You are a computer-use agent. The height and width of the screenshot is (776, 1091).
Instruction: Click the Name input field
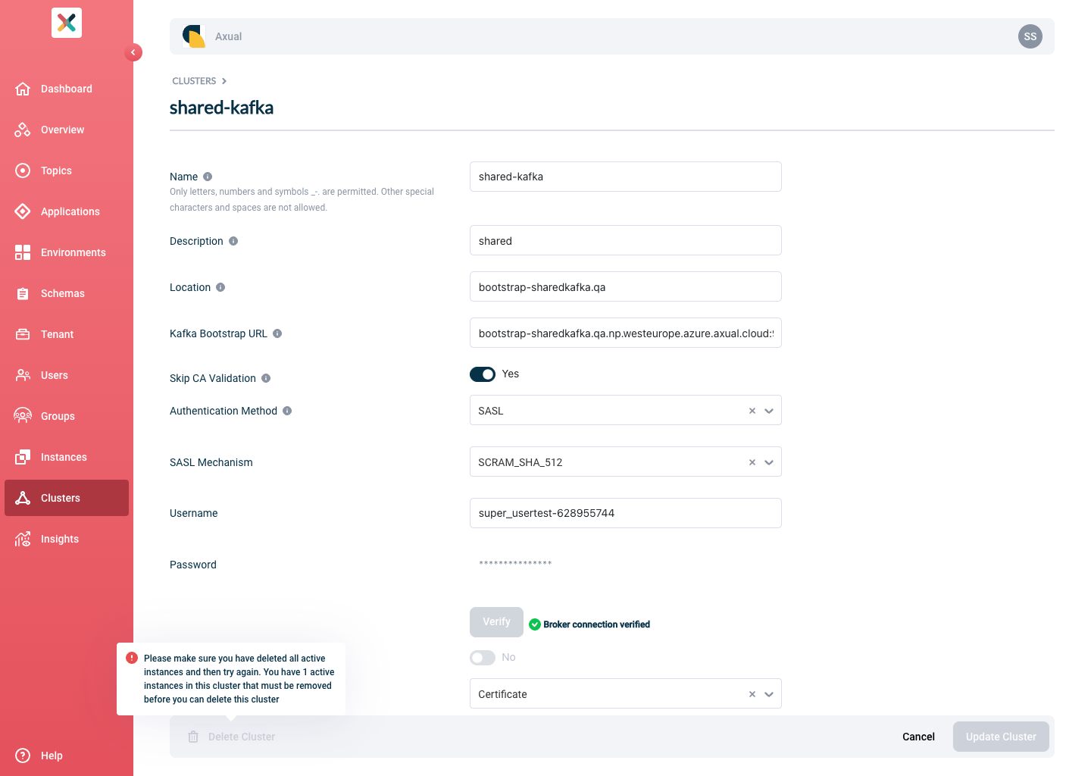pos(626,177)
